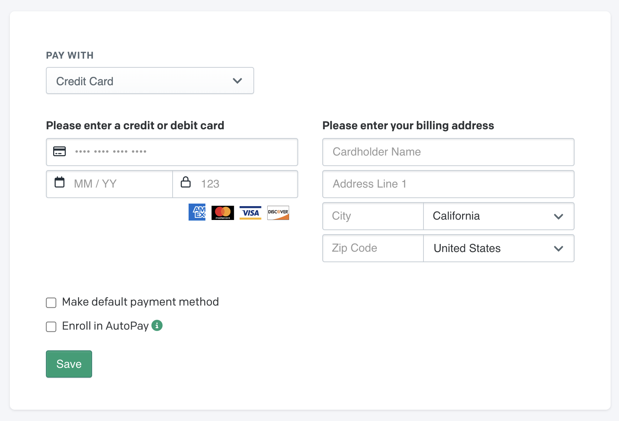
Task: Click the credit card icon in number field
Action: point(59,151)
